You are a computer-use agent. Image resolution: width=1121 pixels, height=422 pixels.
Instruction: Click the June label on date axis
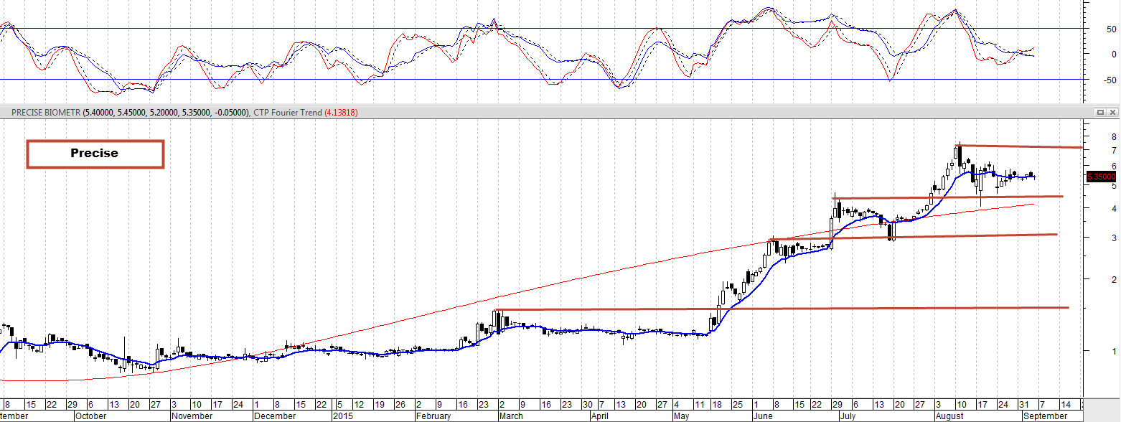pyautogui.click(x=763, y=416)
